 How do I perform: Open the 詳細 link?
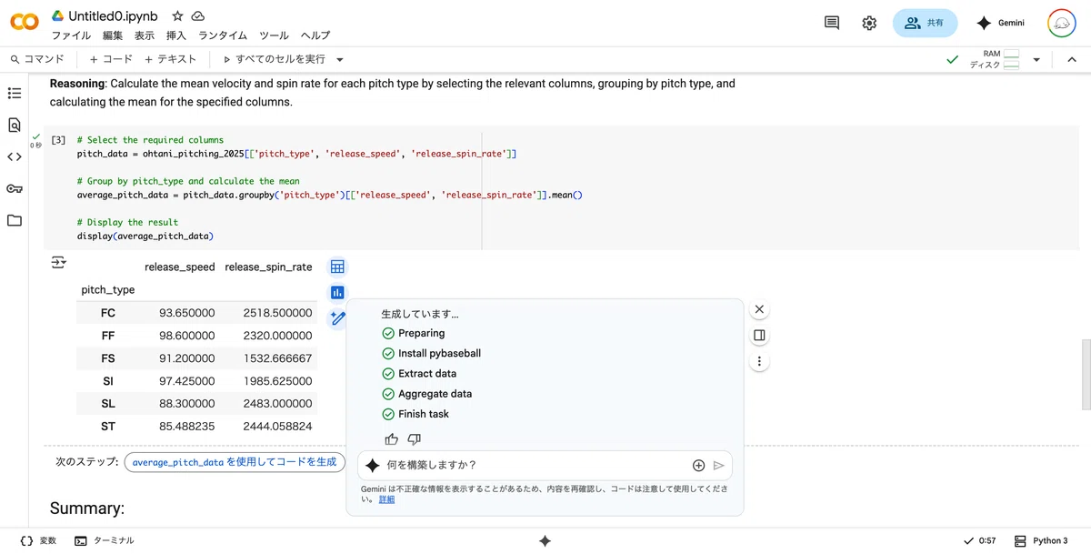(x=386, y=499)
